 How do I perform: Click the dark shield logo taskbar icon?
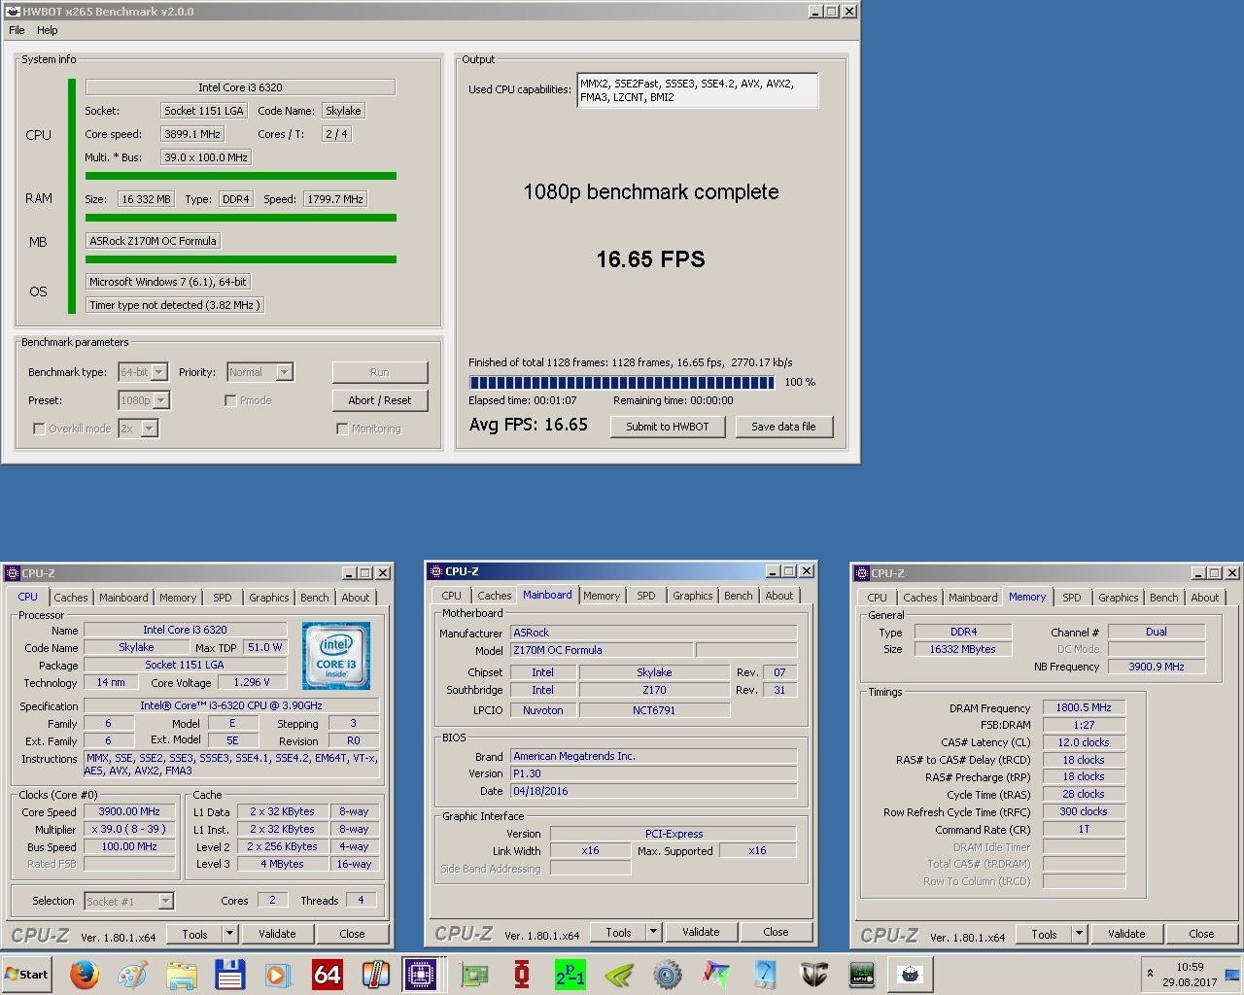point(813,974)
